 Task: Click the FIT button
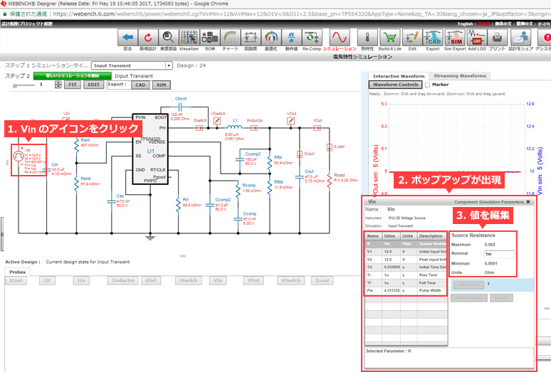73,85
